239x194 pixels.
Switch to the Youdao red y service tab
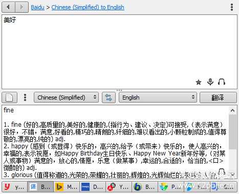click(x=15, y=187)
